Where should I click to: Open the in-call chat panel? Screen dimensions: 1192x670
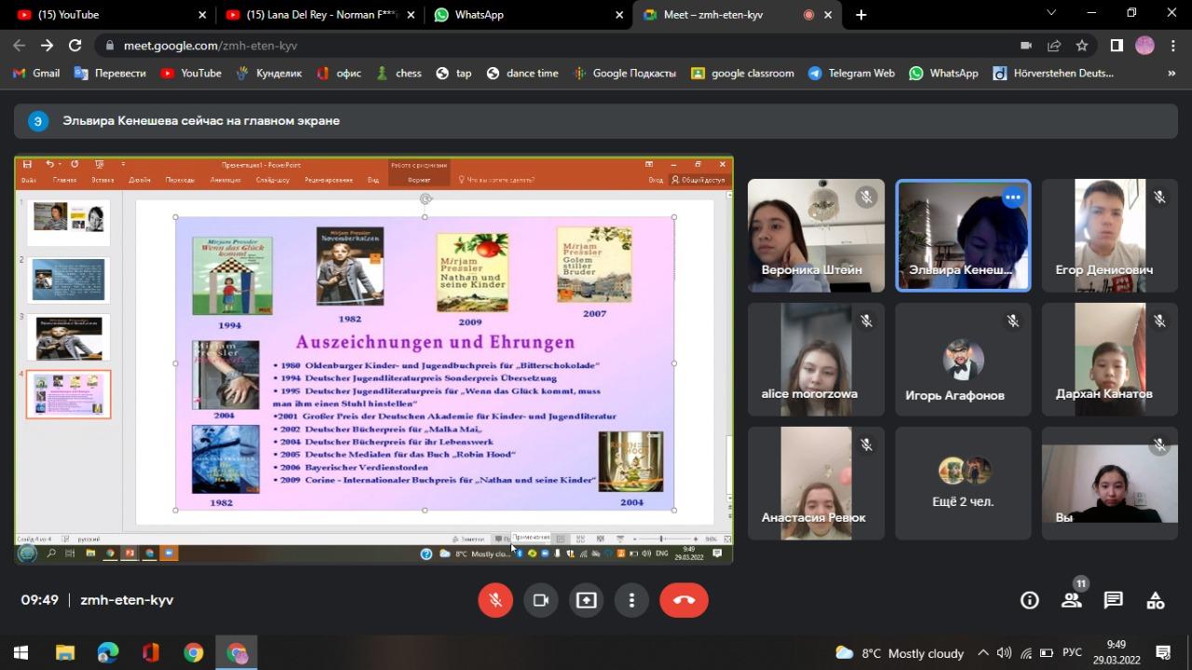tap(1113, 601)
